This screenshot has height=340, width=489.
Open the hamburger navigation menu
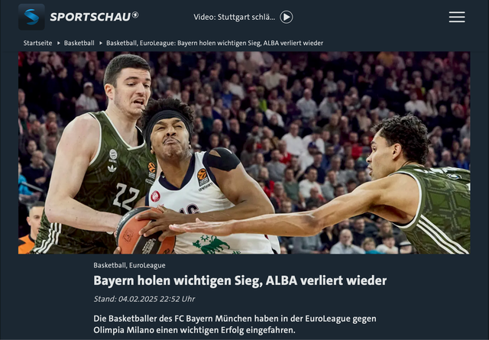coord(457,17)
